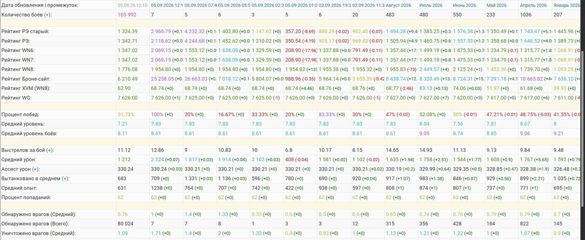Image resolution: width=585 pixels, height=240 pixels.
Task: Click the Броне-сайт overall value 6 210.49
Action: click(128, 79)
